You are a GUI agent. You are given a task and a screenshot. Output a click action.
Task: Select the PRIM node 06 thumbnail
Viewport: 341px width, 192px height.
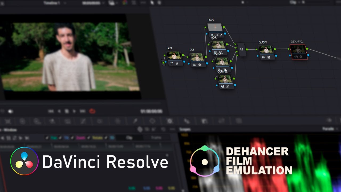(222, 62)
